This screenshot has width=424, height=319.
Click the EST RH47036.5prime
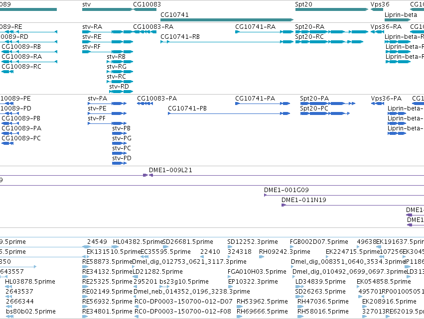[x=323, y=302]
